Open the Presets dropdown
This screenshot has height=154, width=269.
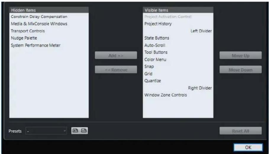(x=46, y=131)
